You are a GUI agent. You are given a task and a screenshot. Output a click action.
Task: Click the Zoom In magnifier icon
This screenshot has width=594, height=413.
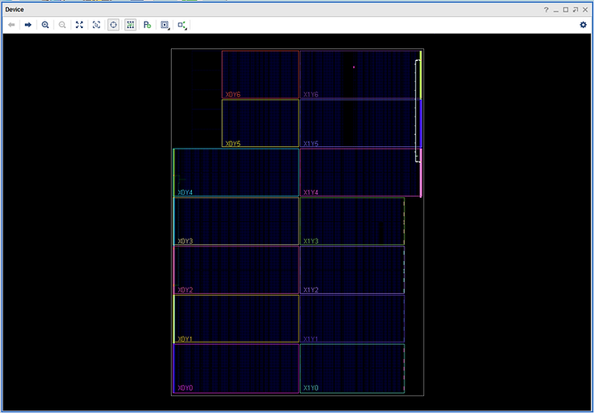click(45, 25)
